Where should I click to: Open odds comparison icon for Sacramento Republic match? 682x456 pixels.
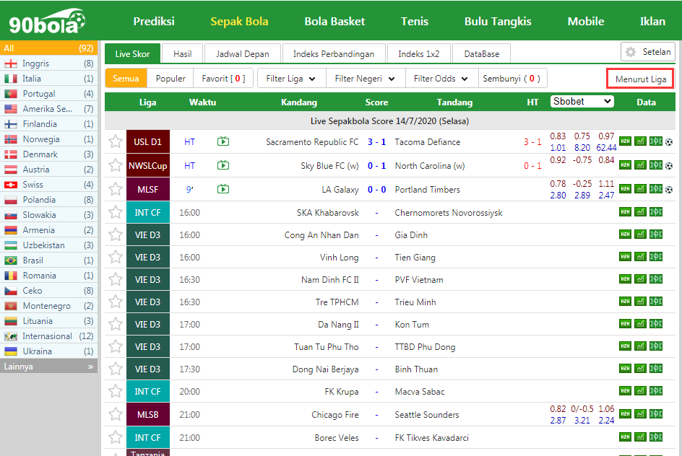tap(655, 141)
